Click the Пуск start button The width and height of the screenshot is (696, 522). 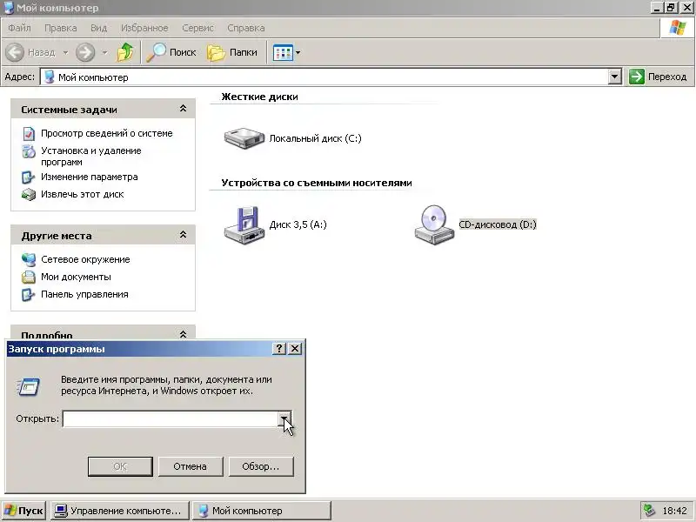coord(24,511)
